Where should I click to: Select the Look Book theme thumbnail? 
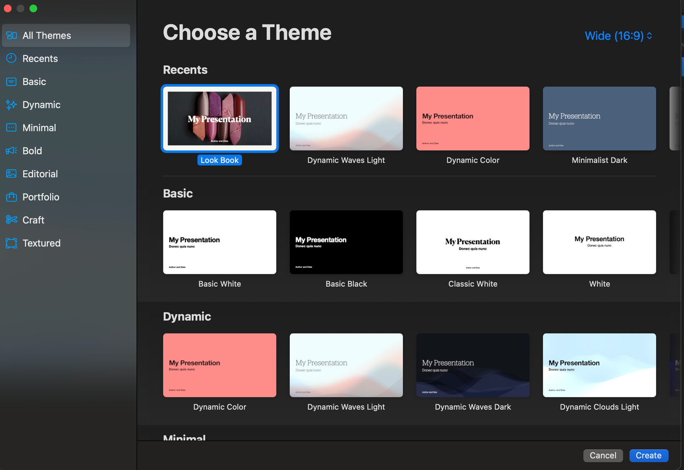pyautogui.click(x=220, y=119)
